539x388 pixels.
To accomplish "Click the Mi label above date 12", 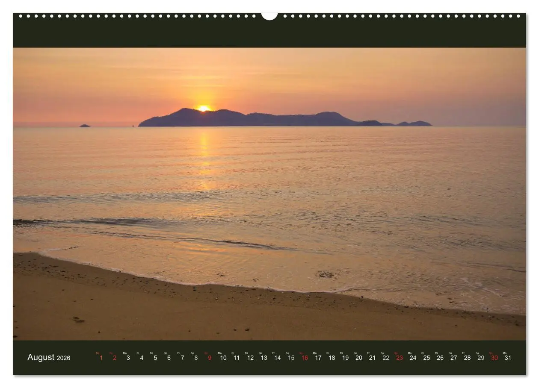I will pos(247,353).
